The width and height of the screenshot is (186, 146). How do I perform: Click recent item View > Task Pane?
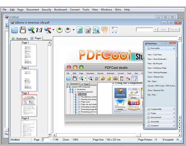154,55
